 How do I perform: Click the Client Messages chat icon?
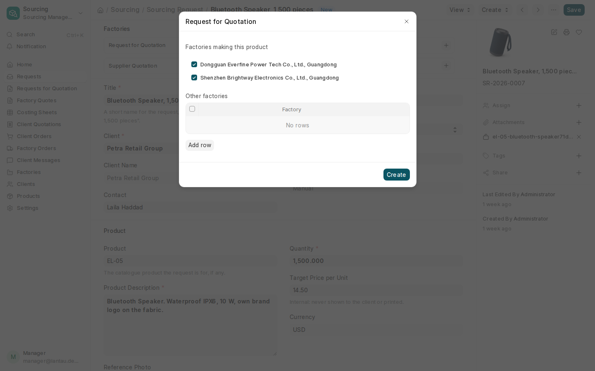click(10, 160)
